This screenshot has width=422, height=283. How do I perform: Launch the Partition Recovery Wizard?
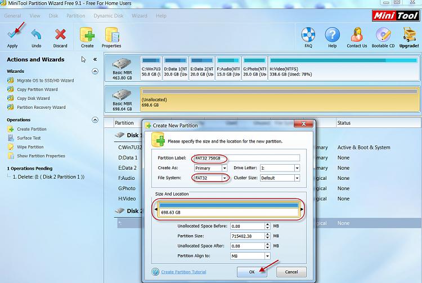pyautogui.click(x=41, y=107)
